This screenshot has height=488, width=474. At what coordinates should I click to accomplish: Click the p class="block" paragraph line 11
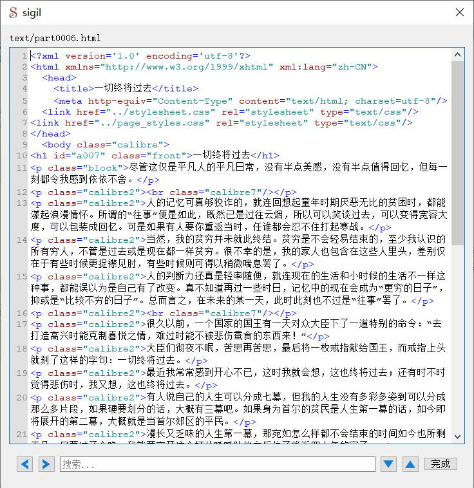239,174
